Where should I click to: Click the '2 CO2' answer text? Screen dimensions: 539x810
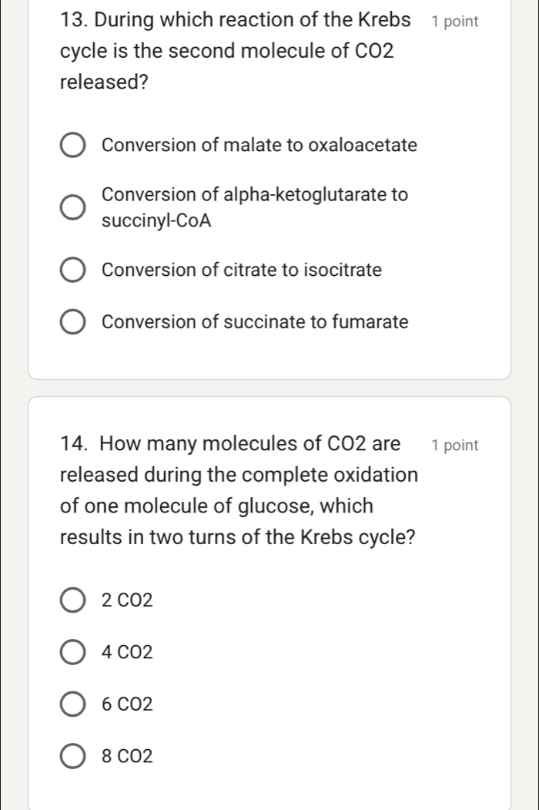(x=127, y=599)
